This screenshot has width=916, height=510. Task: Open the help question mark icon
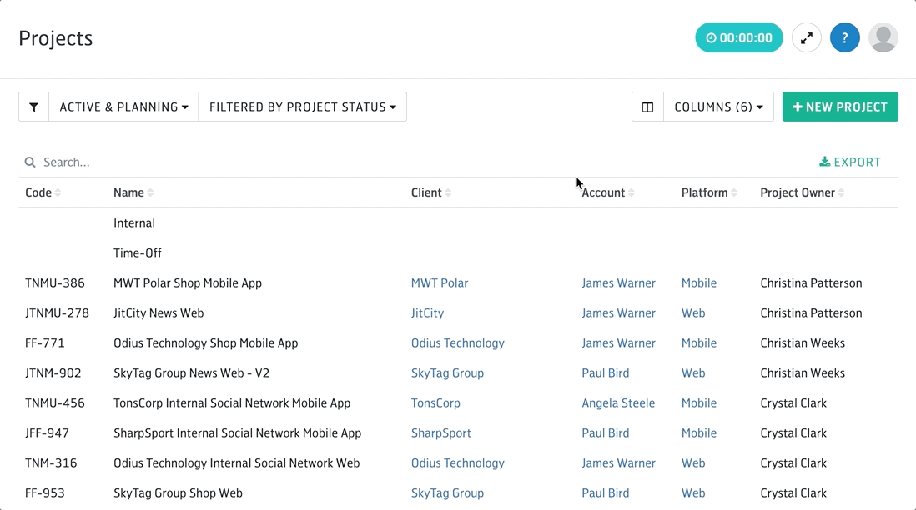coord(845,38)
